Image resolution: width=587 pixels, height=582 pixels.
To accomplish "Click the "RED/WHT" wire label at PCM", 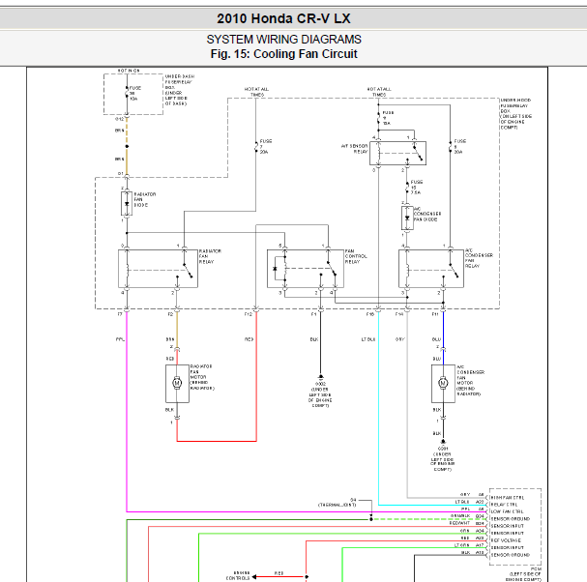I will pyautogui.click(x=459, y=523).
